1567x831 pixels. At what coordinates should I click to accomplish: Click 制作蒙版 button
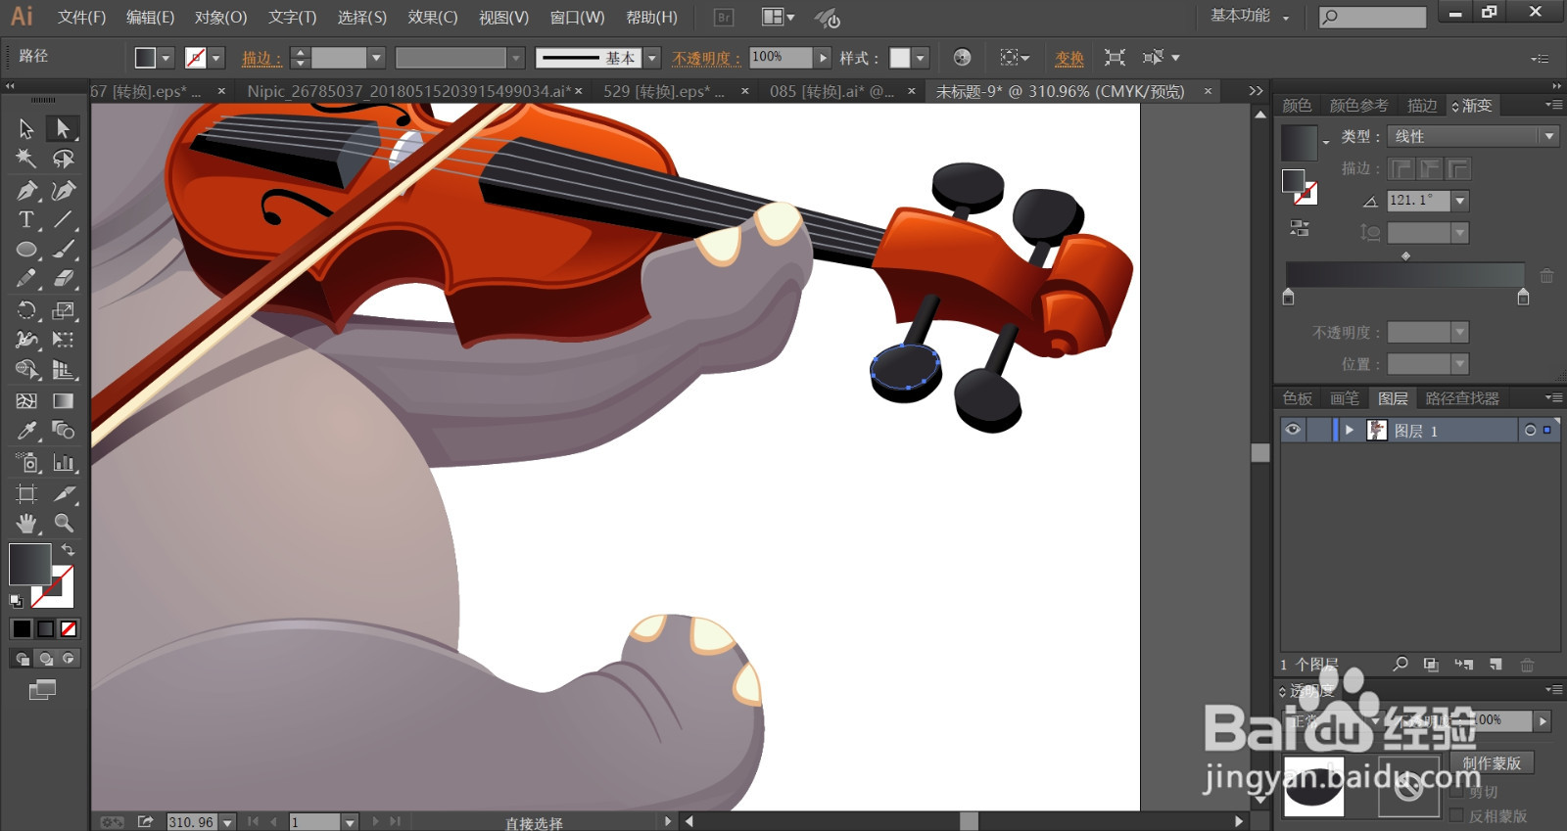[1492, 762]
